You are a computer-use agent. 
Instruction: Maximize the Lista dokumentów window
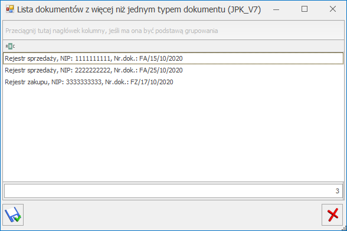(x=305, y=9)
